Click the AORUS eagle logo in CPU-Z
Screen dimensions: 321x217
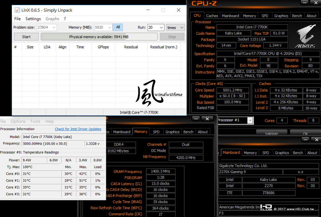[305, 36]
